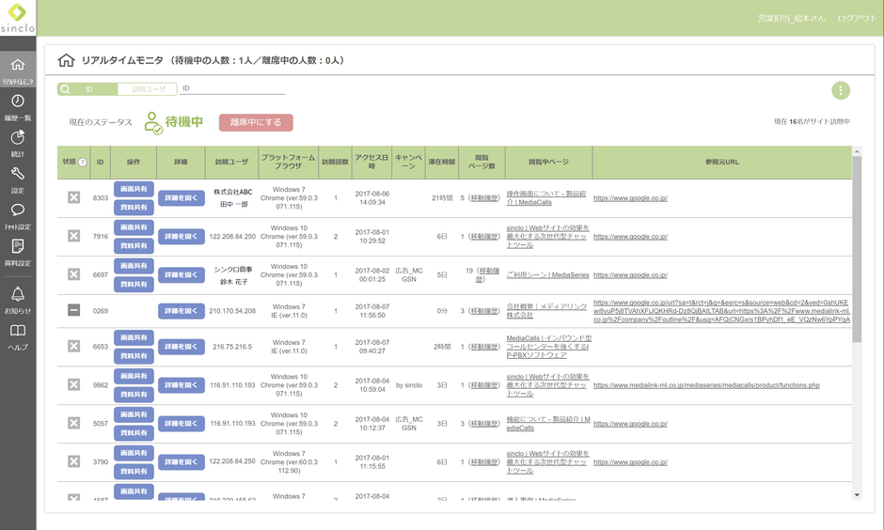
Task: Open リアルタイムモニタ in the sidebar
Action: 18,70
